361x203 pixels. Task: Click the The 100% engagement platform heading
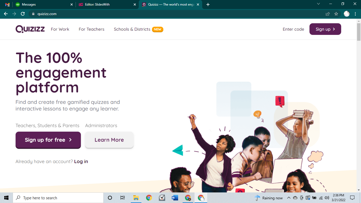pos(61,72)
